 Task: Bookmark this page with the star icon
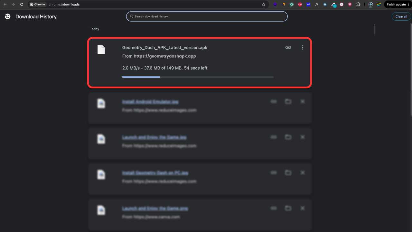click(263, 4)
